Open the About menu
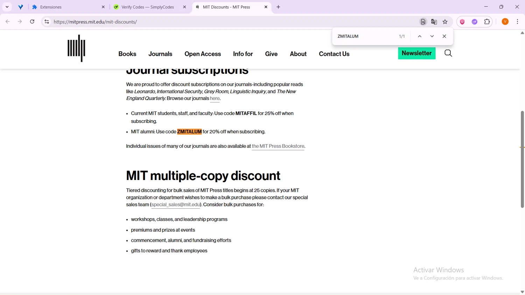The width and height of the screenshot is (525, 295). 298,54
